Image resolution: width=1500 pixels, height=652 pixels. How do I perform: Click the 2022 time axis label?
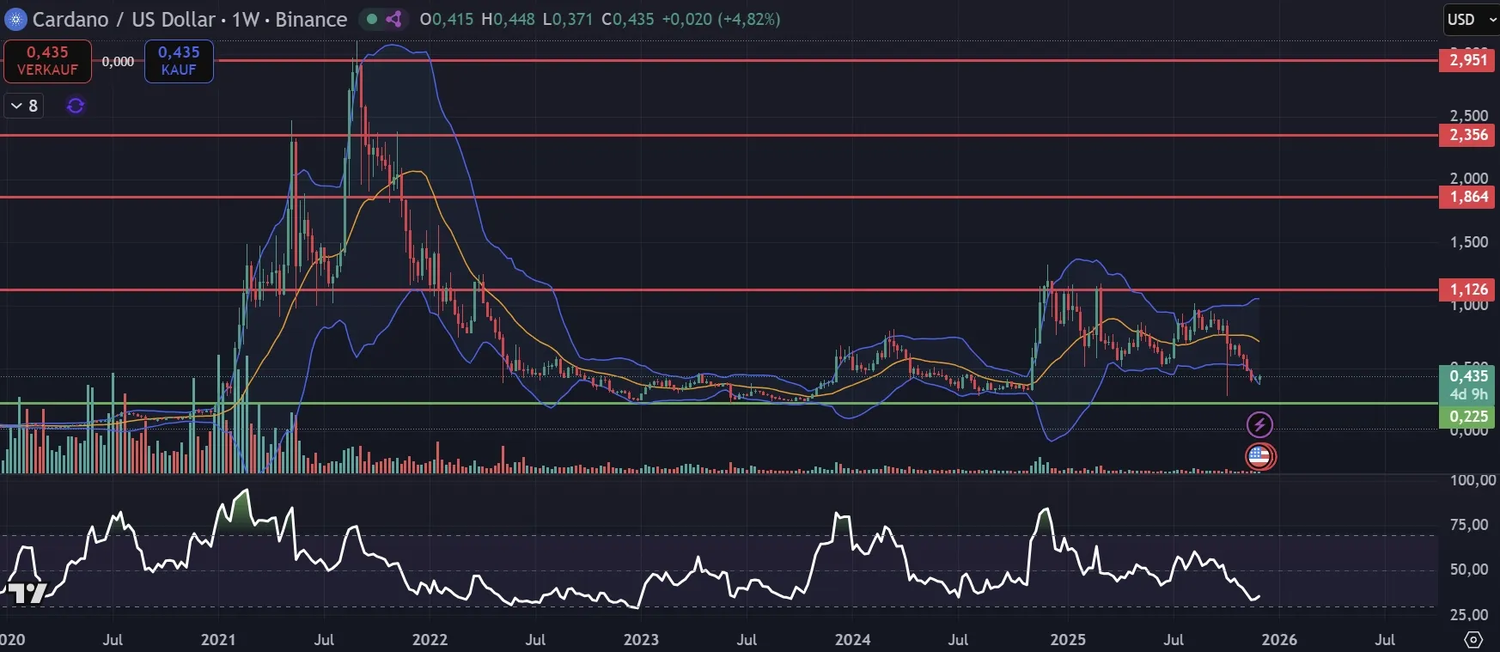click(x=430, y=640)
